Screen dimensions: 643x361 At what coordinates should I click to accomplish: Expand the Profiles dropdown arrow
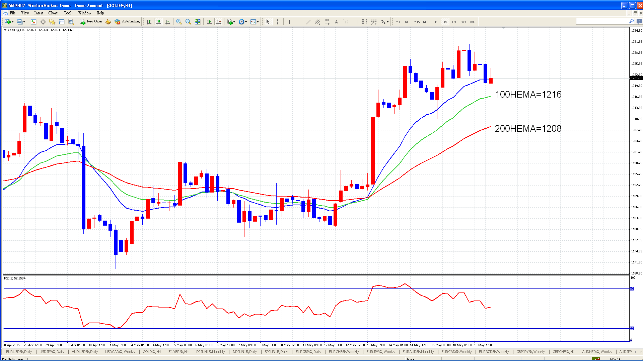(24, 22)
